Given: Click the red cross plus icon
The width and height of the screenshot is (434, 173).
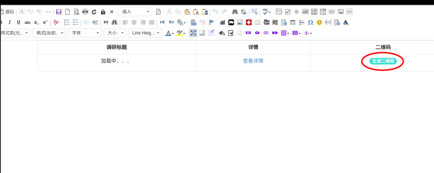Looking at the screenshot, I should (x=249, y=23).
